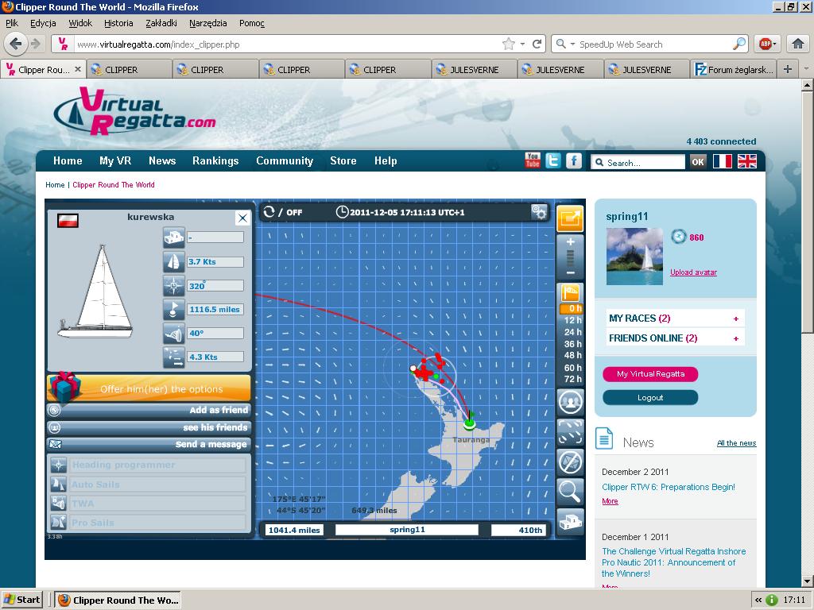Open the Rankings menu in navigation bar

(215, 160)
